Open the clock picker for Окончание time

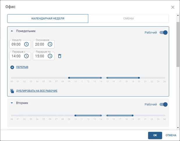point(50,44)
